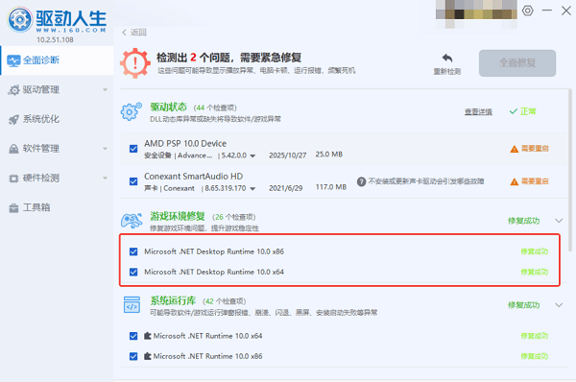Click the question mark icon in Conexant row
The width and height of the screenshot is (576, 382).
pyautogui.click(x=362, y=181)
